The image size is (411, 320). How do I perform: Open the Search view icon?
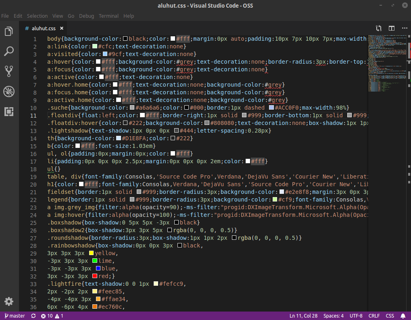coord(8,51)
